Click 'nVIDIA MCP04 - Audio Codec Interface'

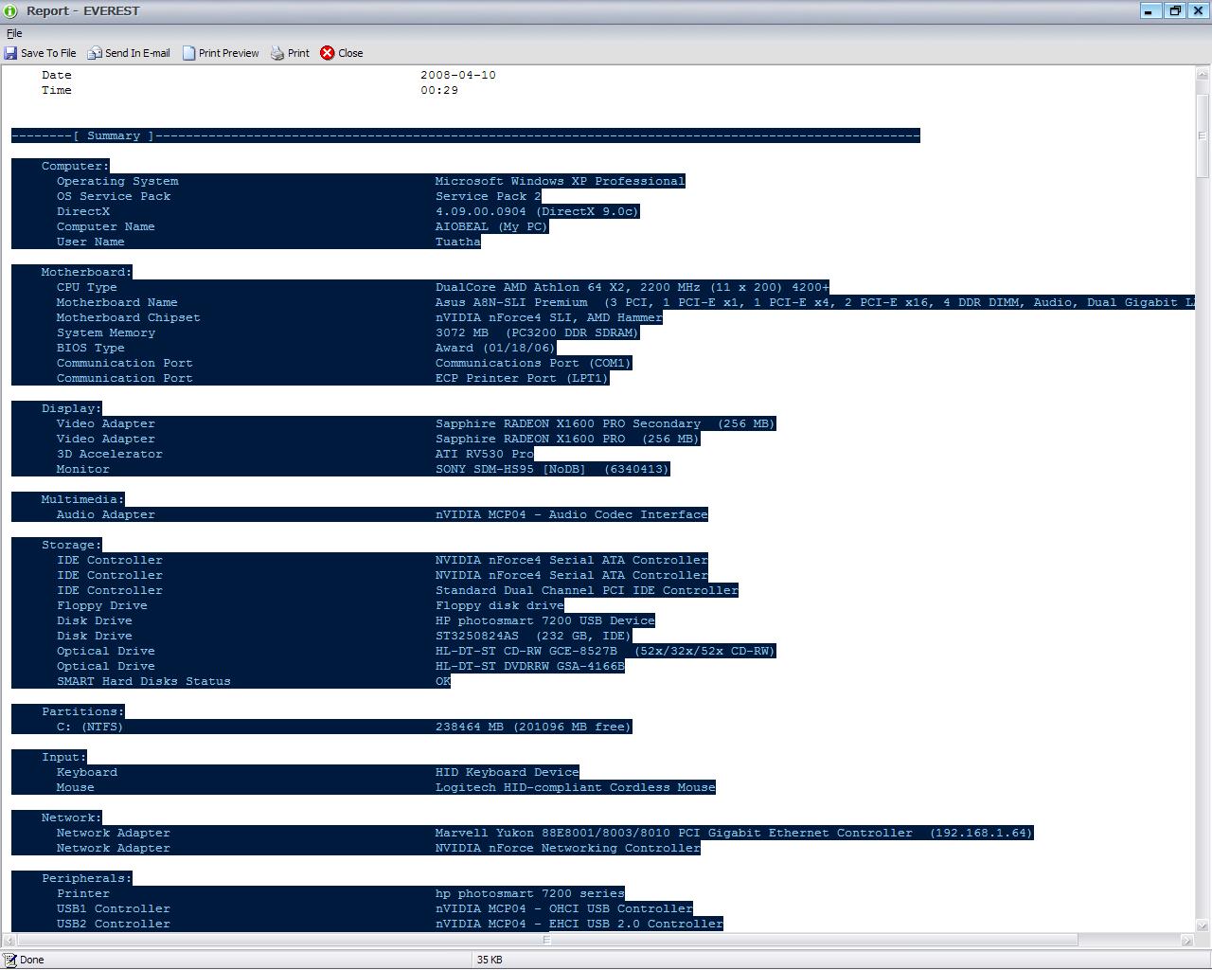coord(571,514)
